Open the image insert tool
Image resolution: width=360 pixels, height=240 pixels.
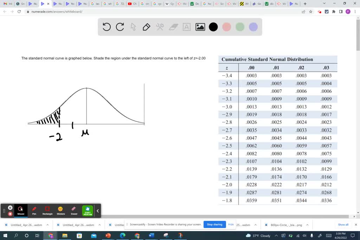point(200,27)
